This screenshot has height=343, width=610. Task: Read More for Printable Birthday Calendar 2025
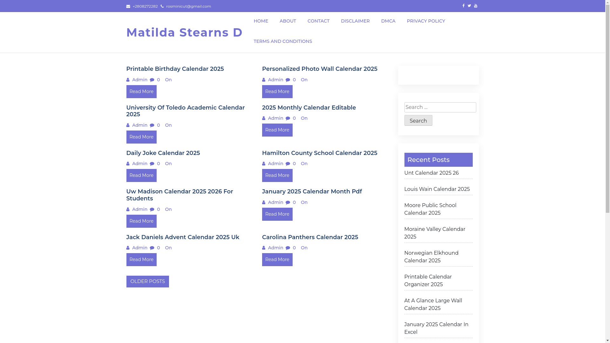[141, 91]
